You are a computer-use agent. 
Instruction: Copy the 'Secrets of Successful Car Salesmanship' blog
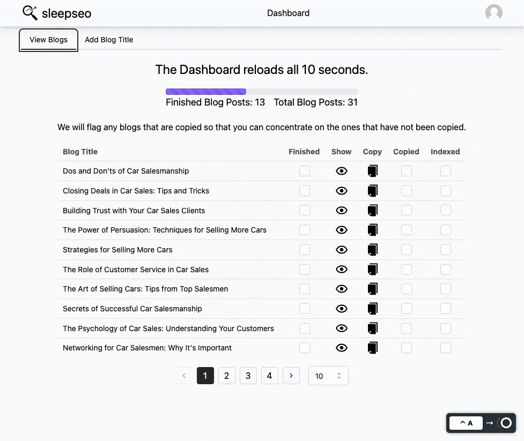point(373,309)
